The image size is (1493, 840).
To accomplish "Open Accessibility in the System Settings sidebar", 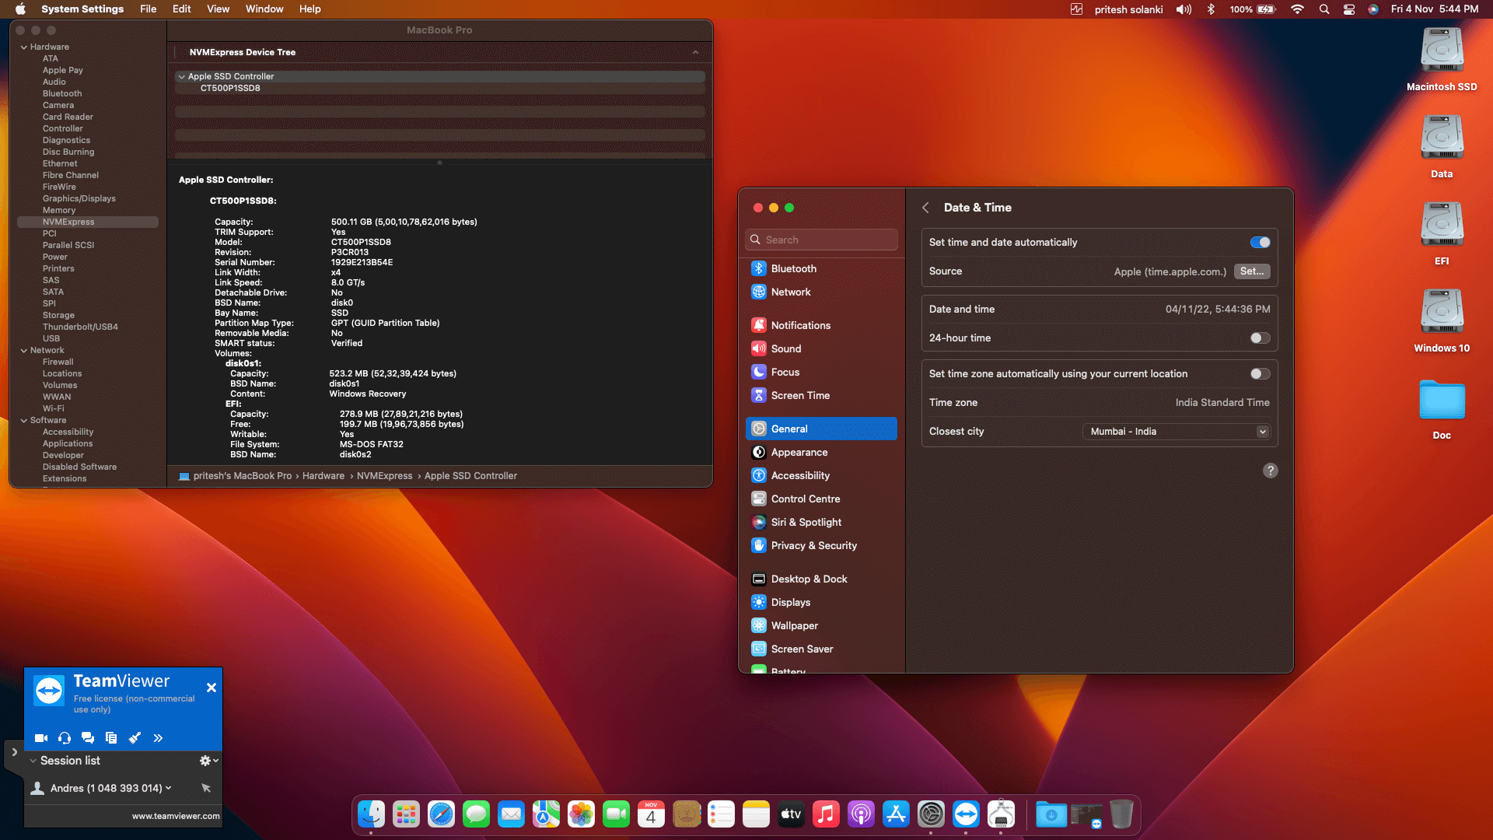I will click(x=821, y=475).
